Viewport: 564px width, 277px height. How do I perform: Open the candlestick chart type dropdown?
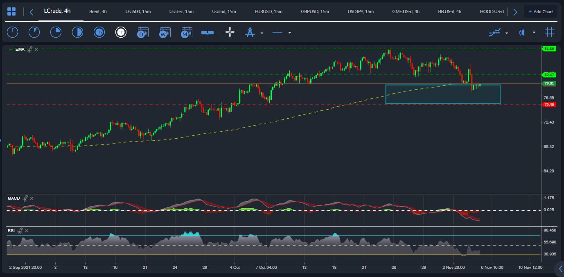534,33
